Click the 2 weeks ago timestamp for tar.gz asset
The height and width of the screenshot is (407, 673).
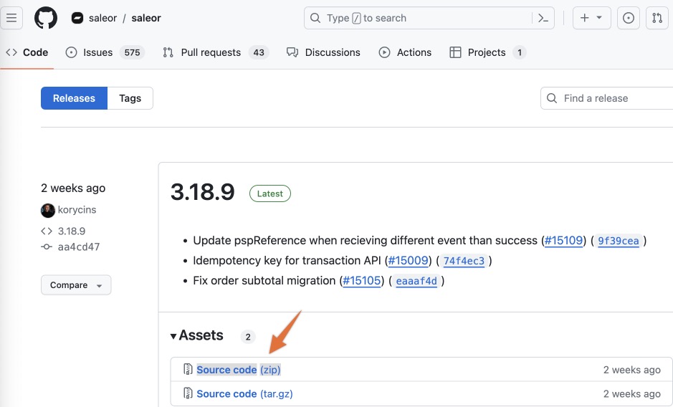click(x=632, y=393)
